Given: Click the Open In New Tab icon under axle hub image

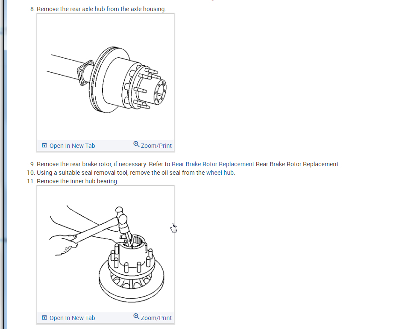Looking at the screenshot, I should tap(44, 146).
